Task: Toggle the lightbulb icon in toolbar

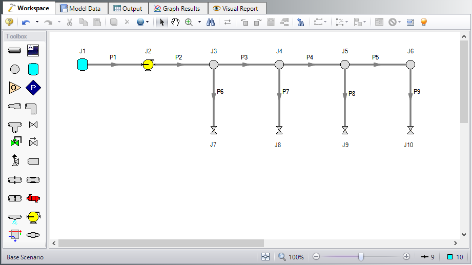Action: pyautogui.click(x=423, y=22)
